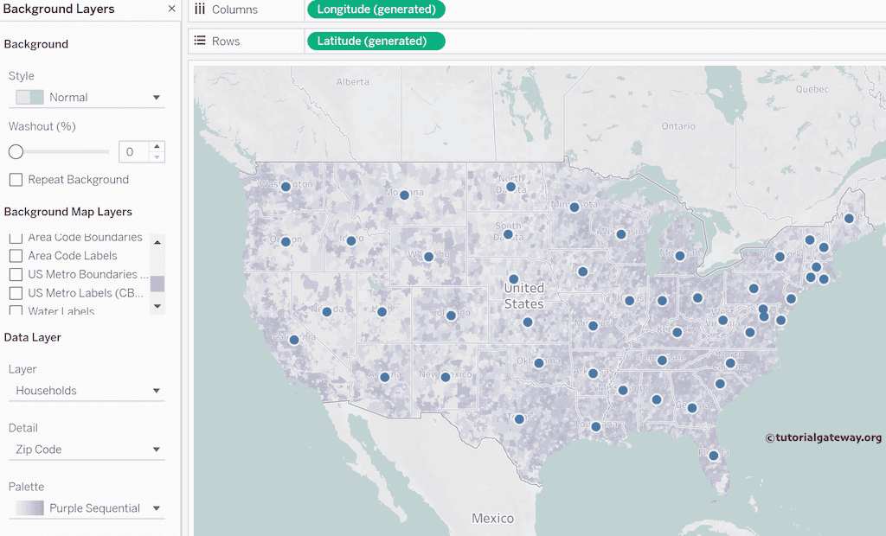Click the Washout slider handle
The width and height of the screenshot is (886, 536).
click(x=16, y=151)
